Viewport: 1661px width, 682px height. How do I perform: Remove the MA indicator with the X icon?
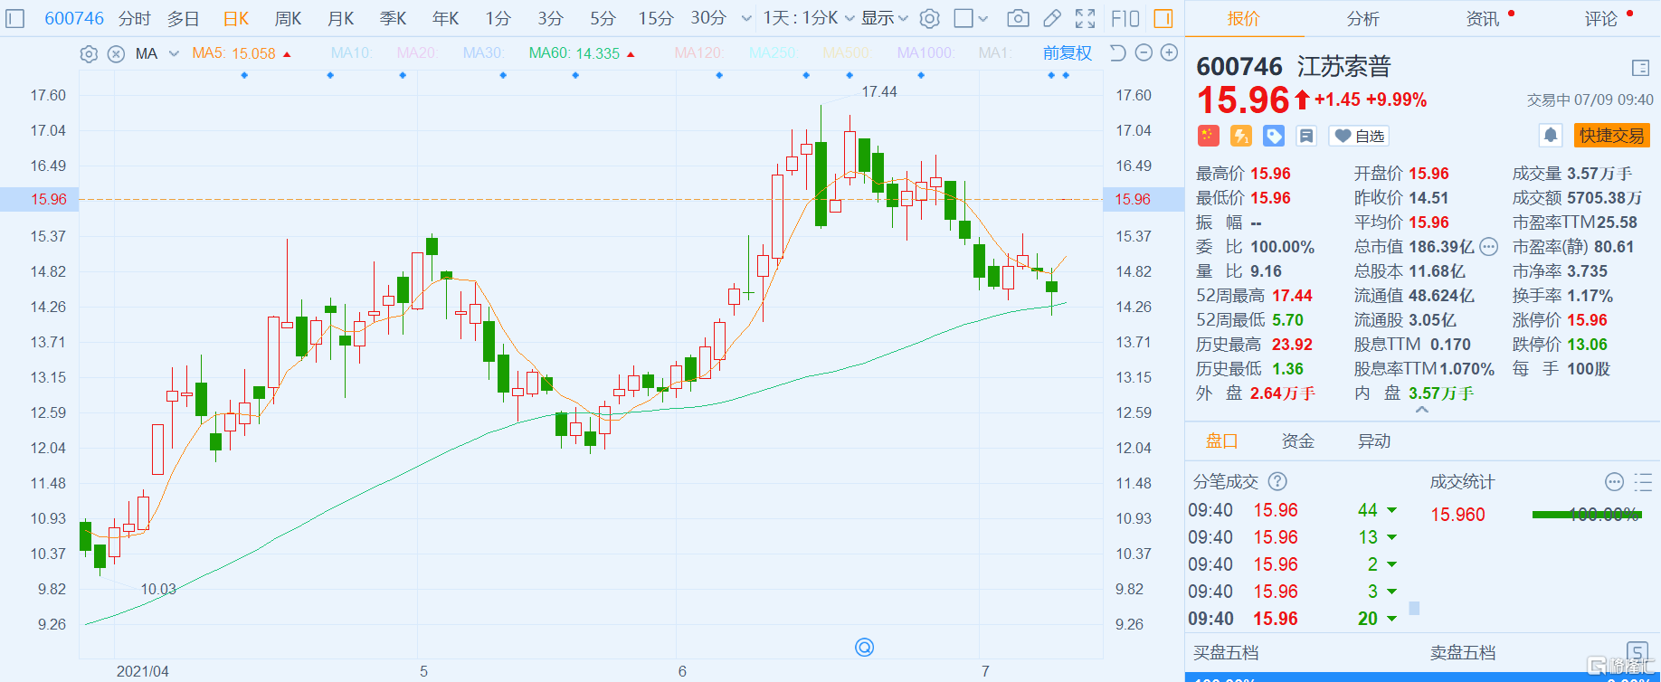pyautogui.click(x=116, y=53)
